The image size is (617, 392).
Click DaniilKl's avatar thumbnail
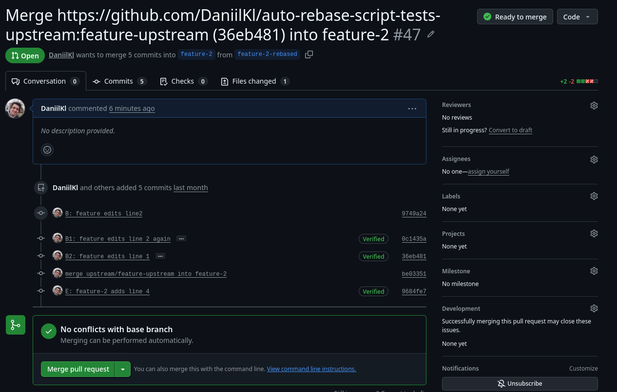(x=15, y=108)
